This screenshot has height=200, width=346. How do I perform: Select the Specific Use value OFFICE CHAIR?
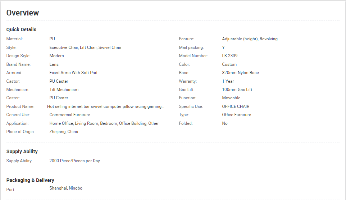pos(236,106)
